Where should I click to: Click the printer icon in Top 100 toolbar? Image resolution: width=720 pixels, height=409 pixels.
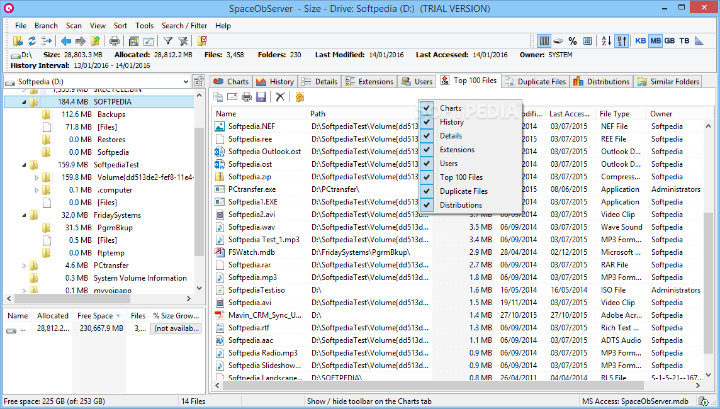click(x=247, y=97)
